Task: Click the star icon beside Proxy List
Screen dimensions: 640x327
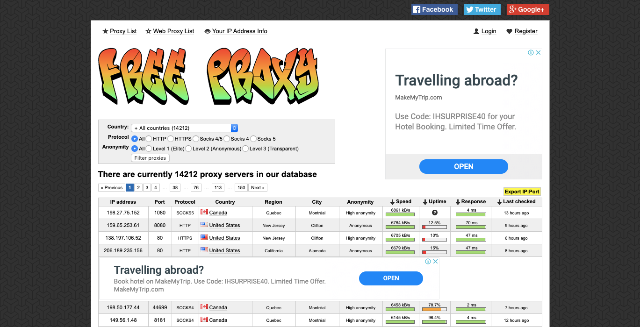Action: (x=105, y=31)
